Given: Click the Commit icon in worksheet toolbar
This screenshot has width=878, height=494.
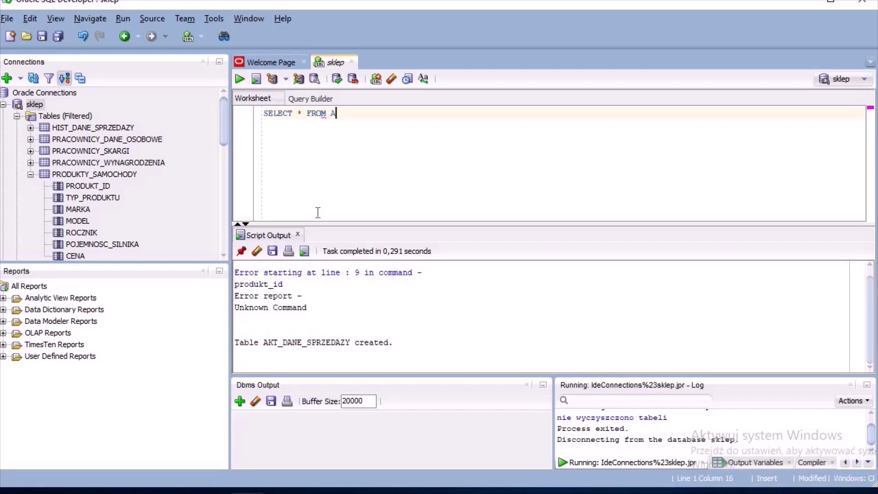Looking at the screenshot, I should point(337,79).
